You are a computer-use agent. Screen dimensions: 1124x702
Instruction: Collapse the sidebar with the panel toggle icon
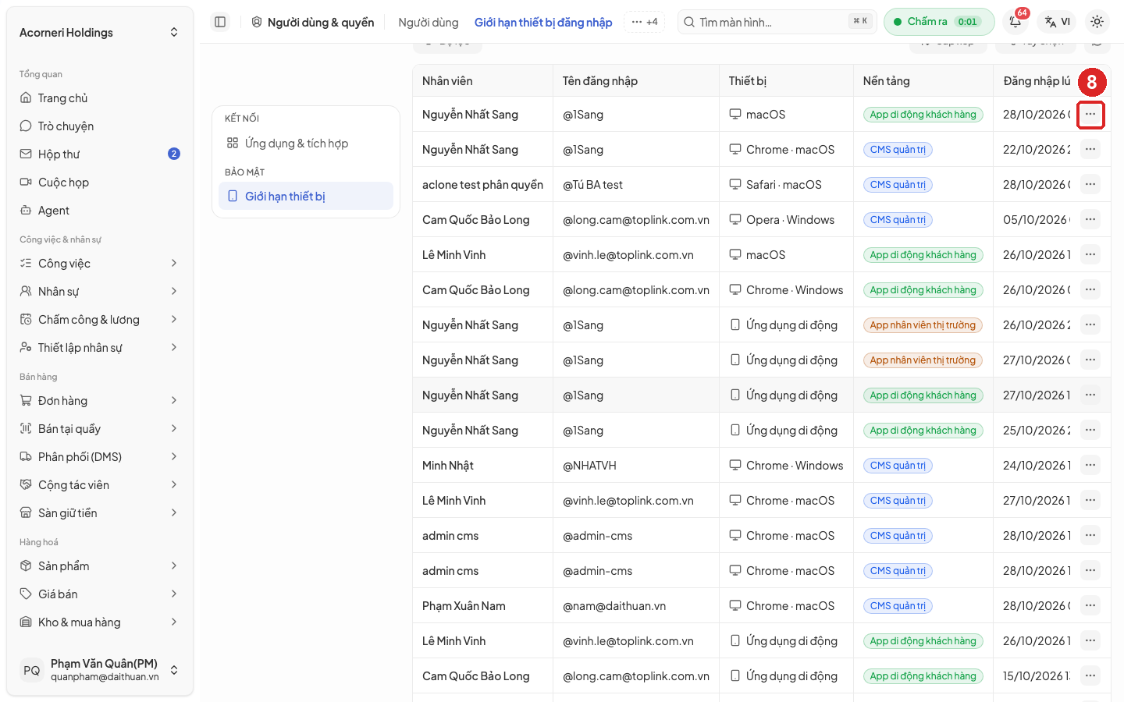220,22
